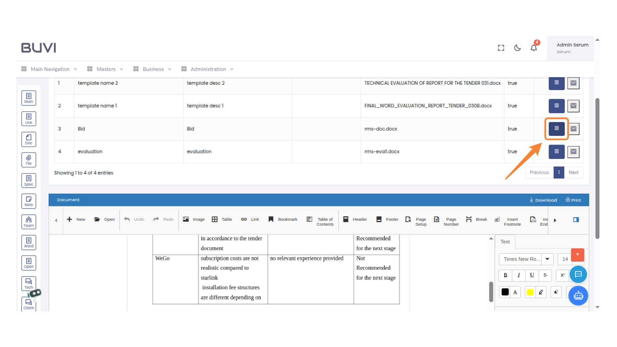The width and height of the screenshot is (617, 347).
Task: Open the Business navigation menu
Action: [x=153, y=69]
